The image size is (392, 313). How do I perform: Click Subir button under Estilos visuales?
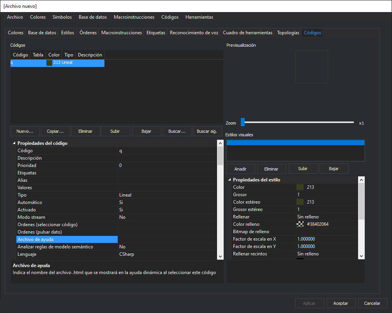[x=303, y=169]
